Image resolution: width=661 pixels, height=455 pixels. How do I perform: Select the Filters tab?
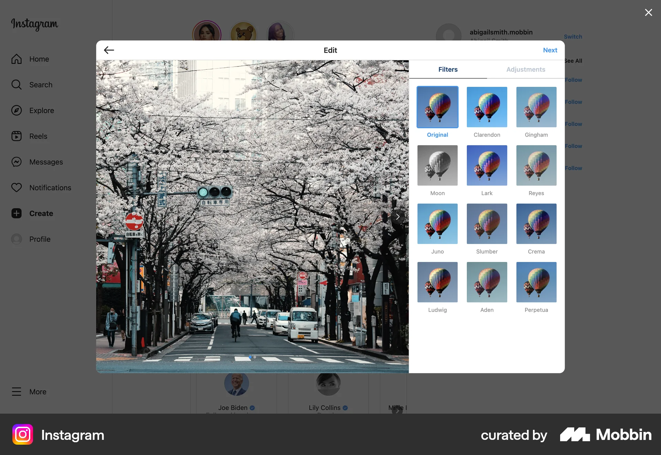pyautogui.click(x=448, y=69)
